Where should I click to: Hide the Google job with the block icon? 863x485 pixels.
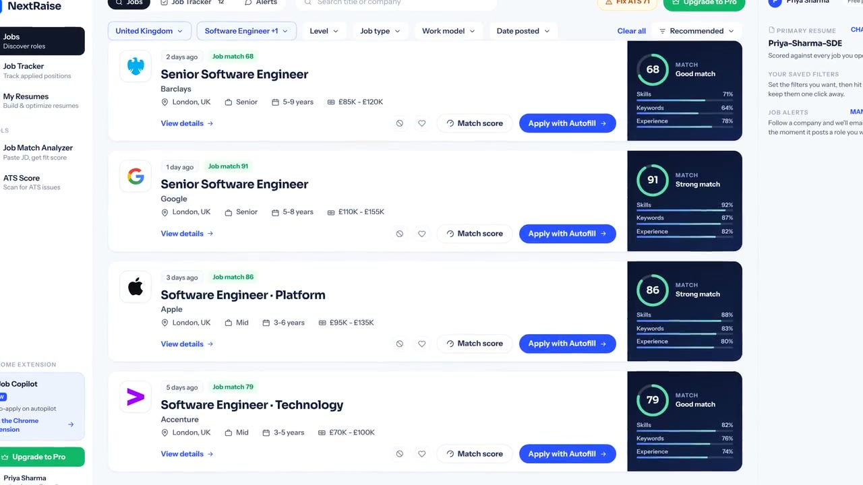400,234
